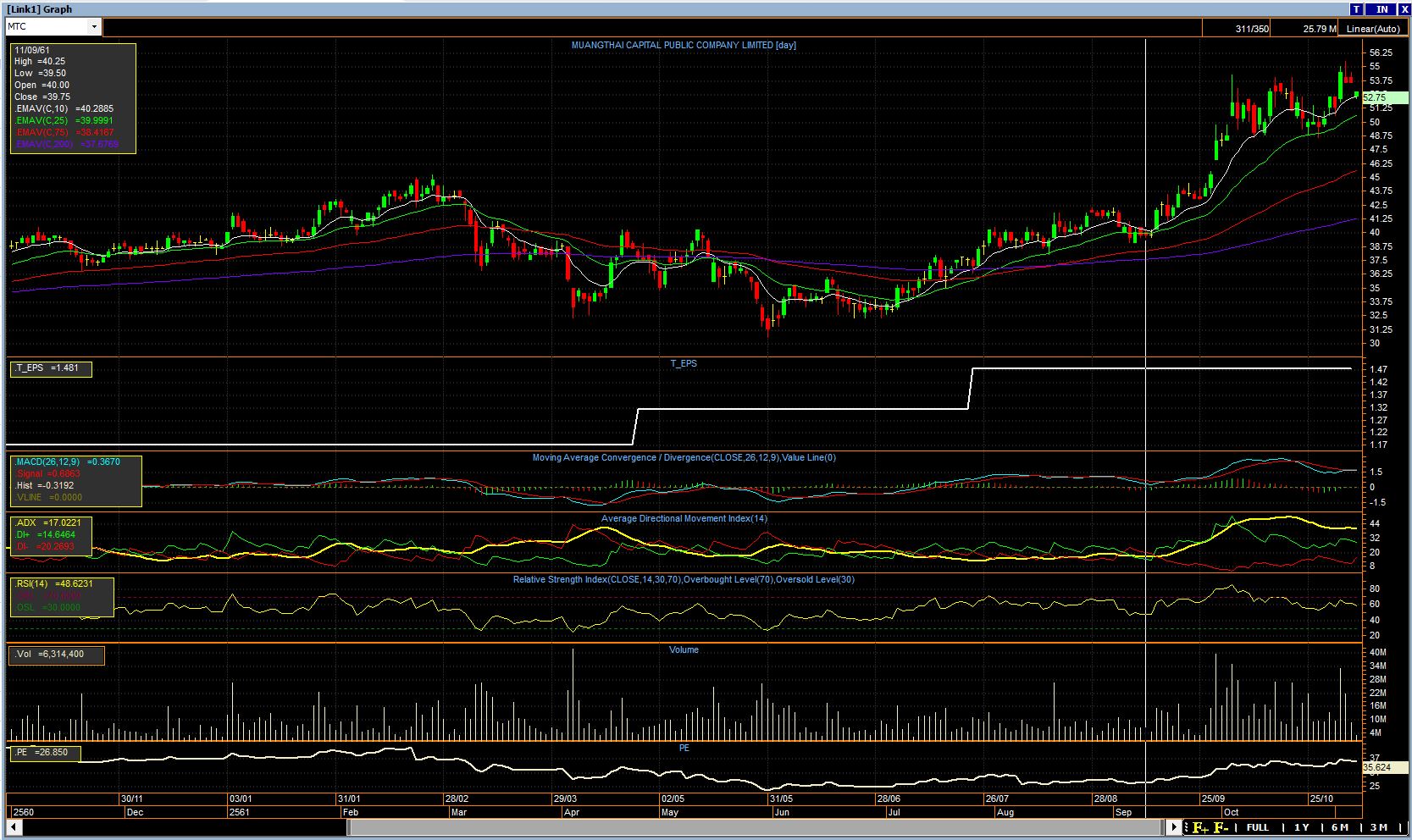Switch to the 3M time range
Image resolution: width=1412 pixels, height=840 pixels.
point(1379,827)
